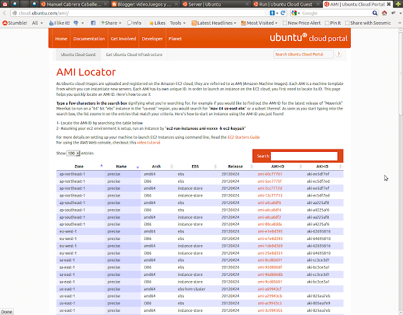403x315 pixels.
Task: Open the Home nav item
Action: click(61, 38)
